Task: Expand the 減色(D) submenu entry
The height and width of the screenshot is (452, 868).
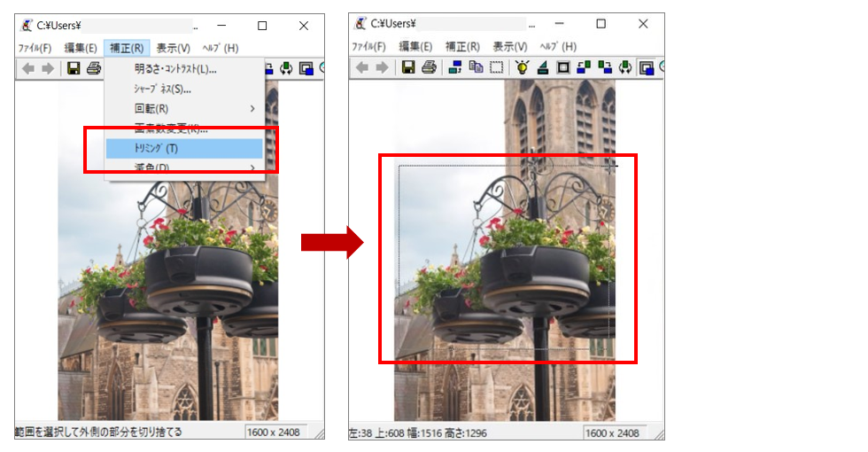Action: [252, 167]
